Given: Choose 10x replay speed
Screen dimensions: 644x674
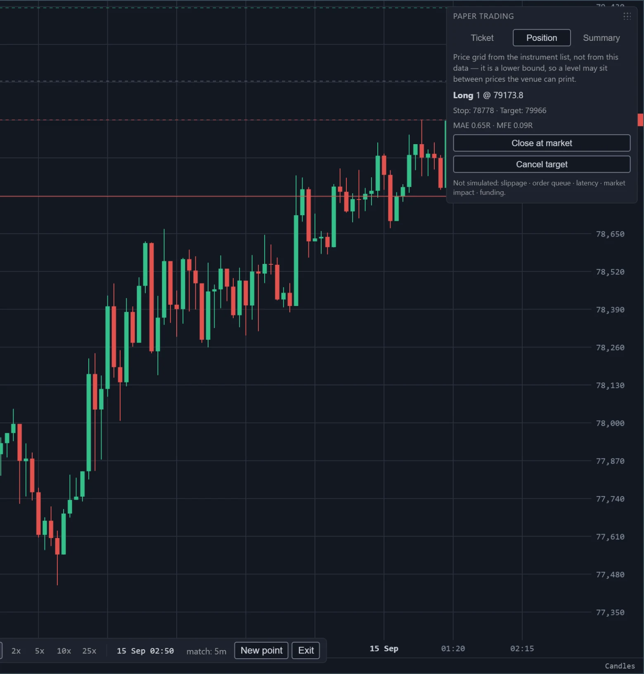Looking at the screenshot, I should point(64,651).
